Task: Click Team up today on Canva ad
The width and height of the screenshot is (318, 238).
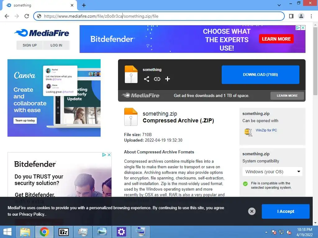Action: coord(25,121)
